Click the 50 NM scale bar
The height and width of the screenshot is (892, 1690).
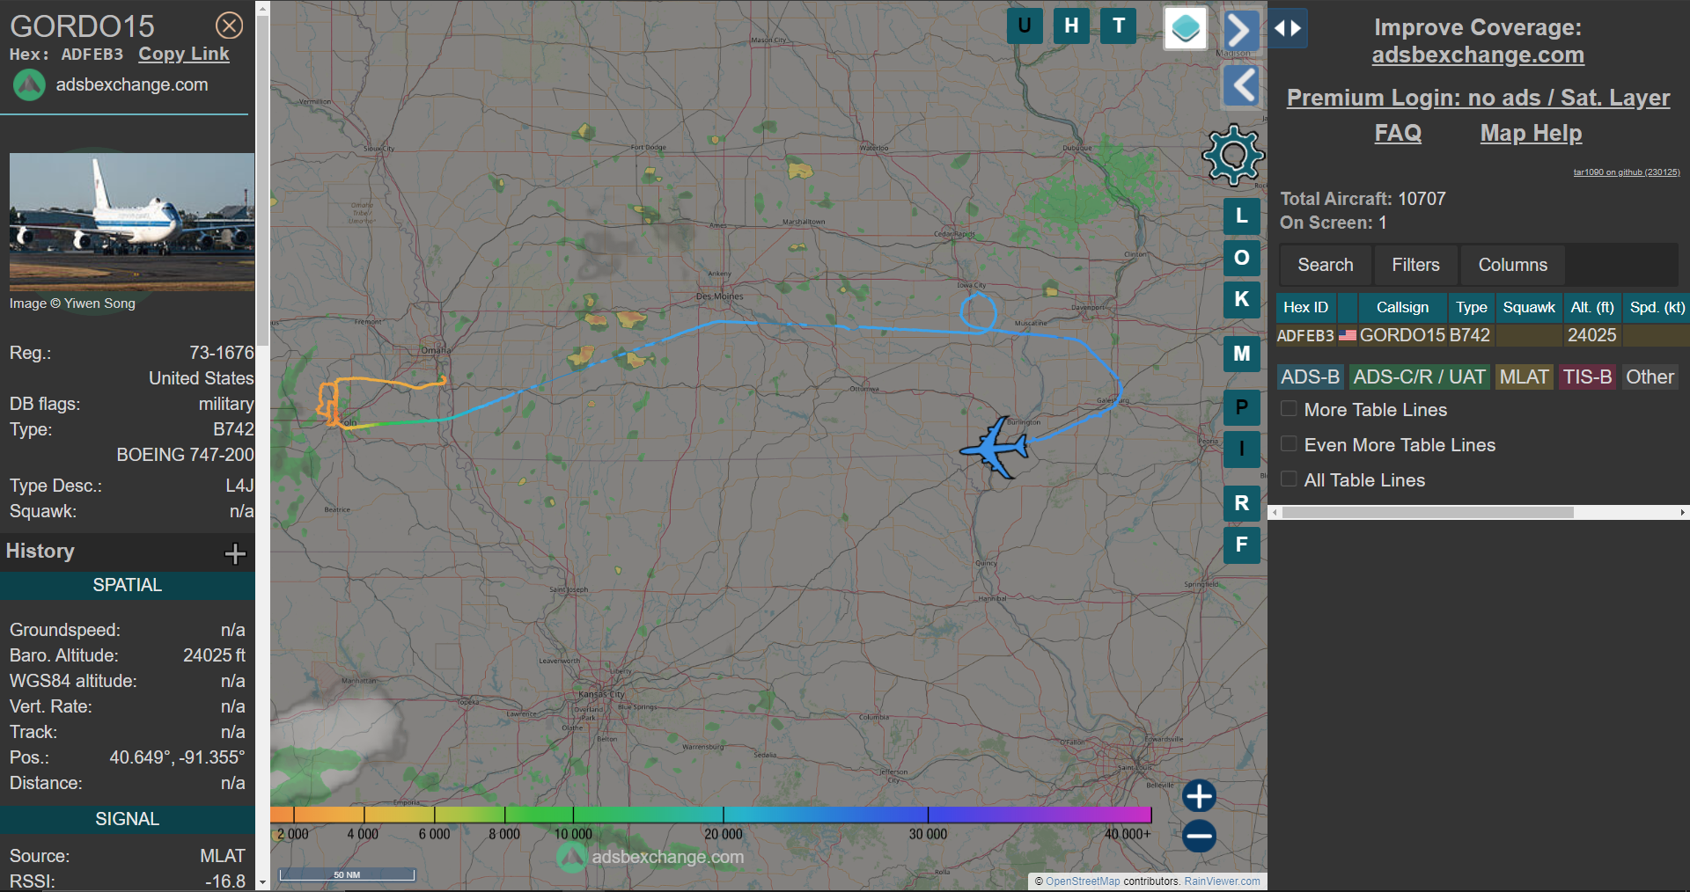[347, 874]
